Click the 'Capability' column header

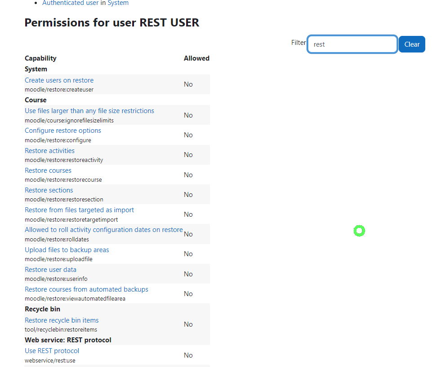tap(40, 58)
